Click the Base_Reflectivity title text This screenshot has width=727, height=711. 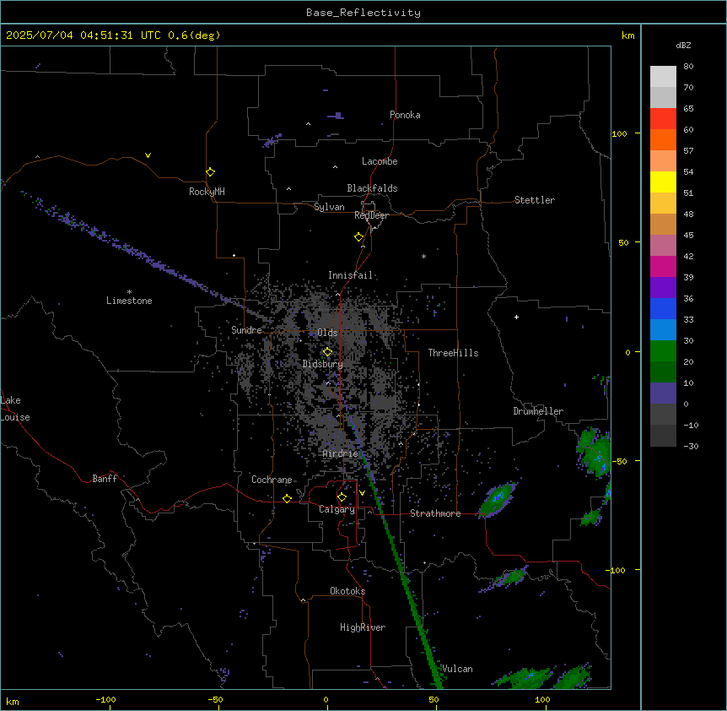click(x=363, y=13)
